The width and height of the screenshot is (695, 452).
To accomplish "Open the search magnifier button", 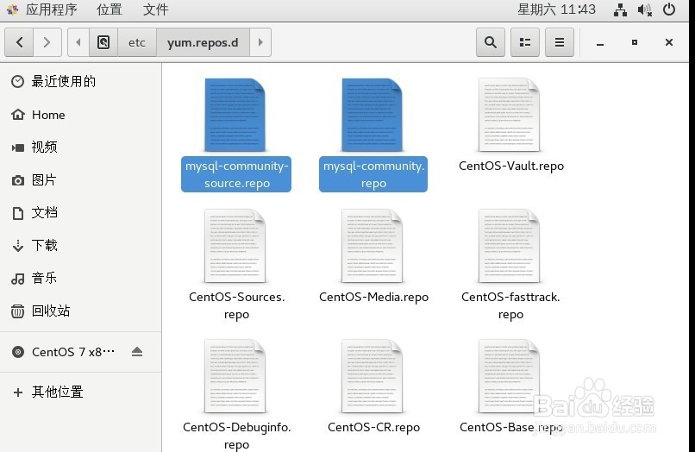I will point(491,42).
